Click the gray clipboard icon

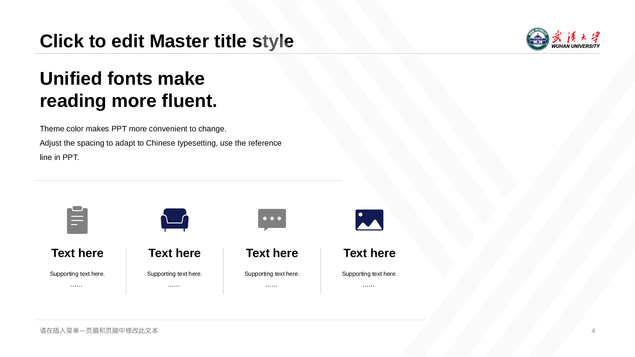click(x=77, y=220)
